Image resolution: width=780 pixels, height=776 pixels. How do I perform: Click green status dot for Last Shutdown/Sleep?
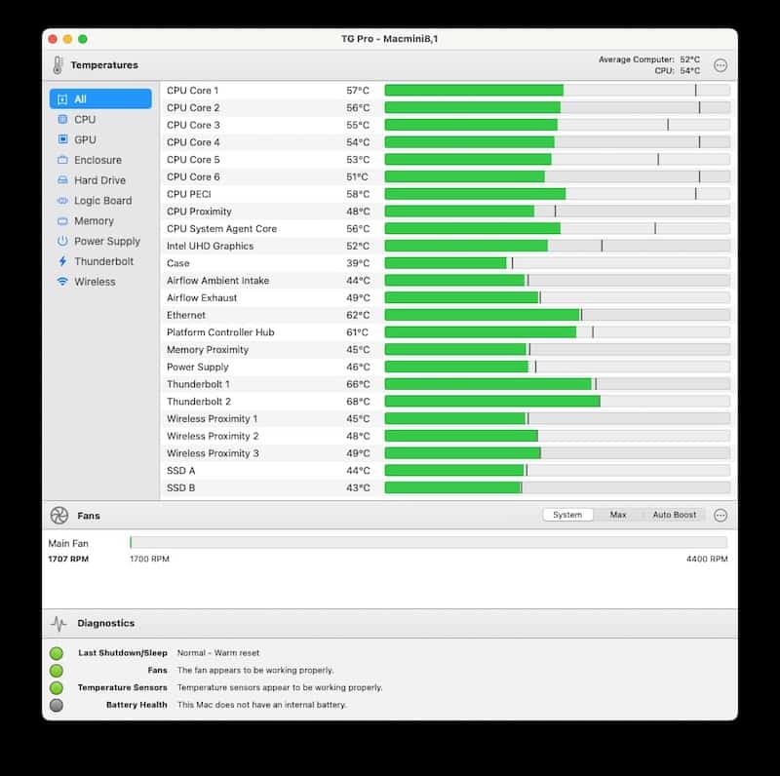[57, 652]
